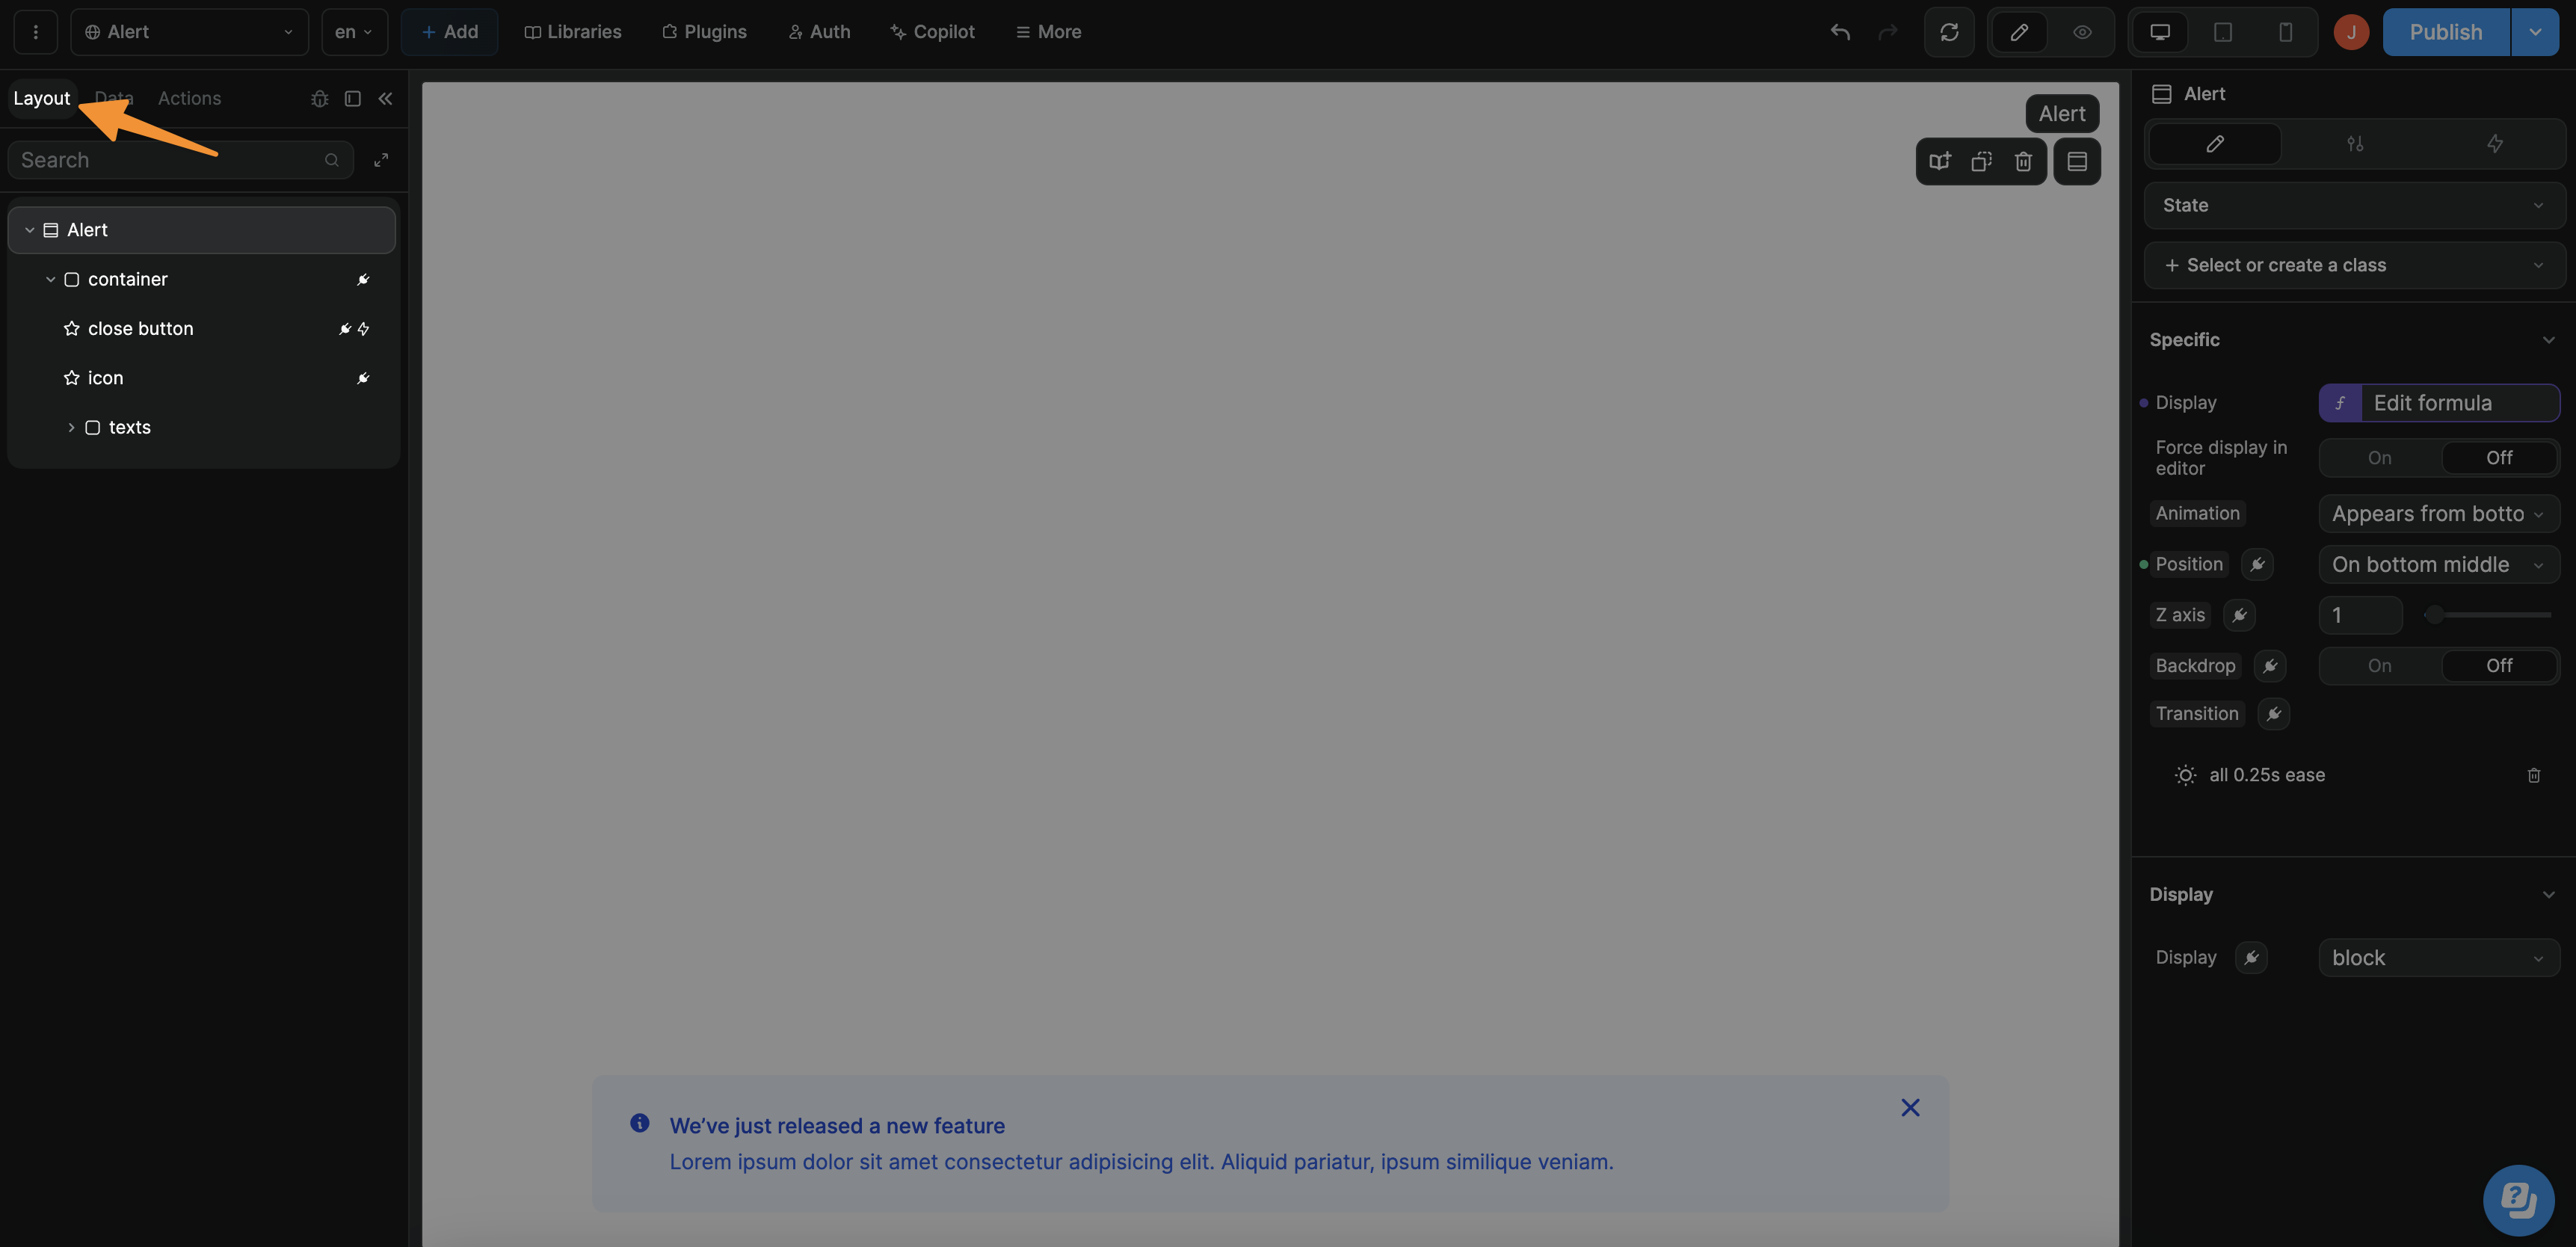Screen dimensions: 2576x1247
Task: Switch to tablet device preview
Action: [2222, 32]
